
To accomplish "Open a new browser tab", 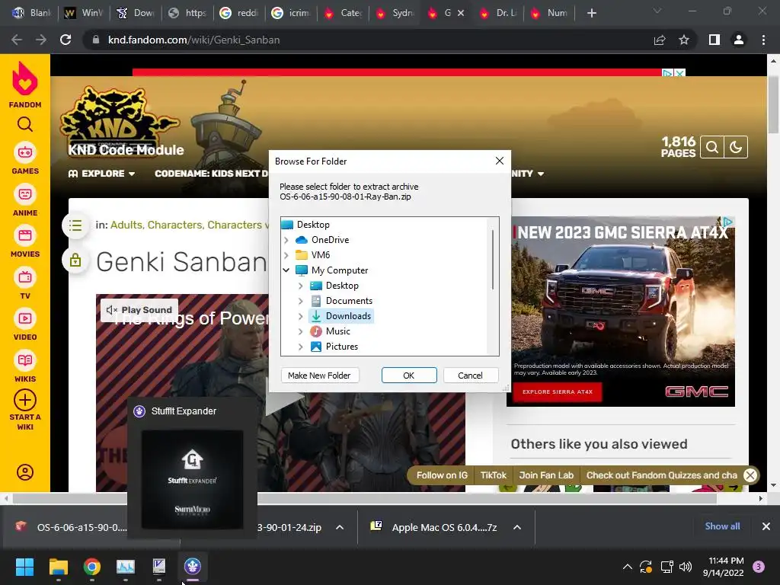I will coord(591,13).
